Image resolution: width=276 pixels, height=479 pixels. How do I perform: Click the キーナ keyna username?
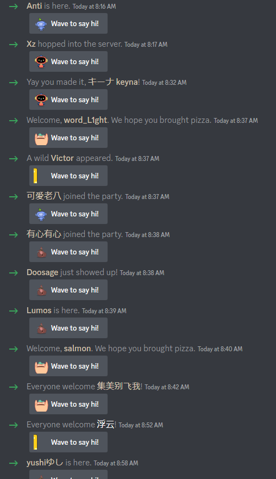113,82
